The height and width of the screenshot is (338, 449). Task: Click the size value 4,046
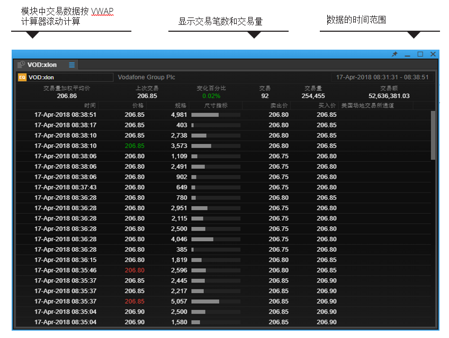coord(179,239)
